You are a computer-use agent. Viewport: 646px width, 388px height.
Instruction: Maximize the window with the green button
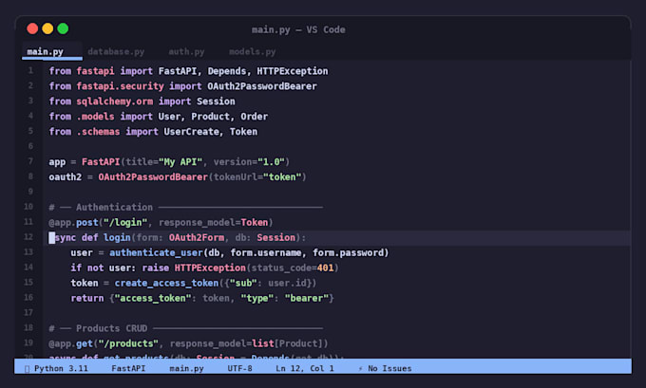pyautogui.click(x=63, y=28)
